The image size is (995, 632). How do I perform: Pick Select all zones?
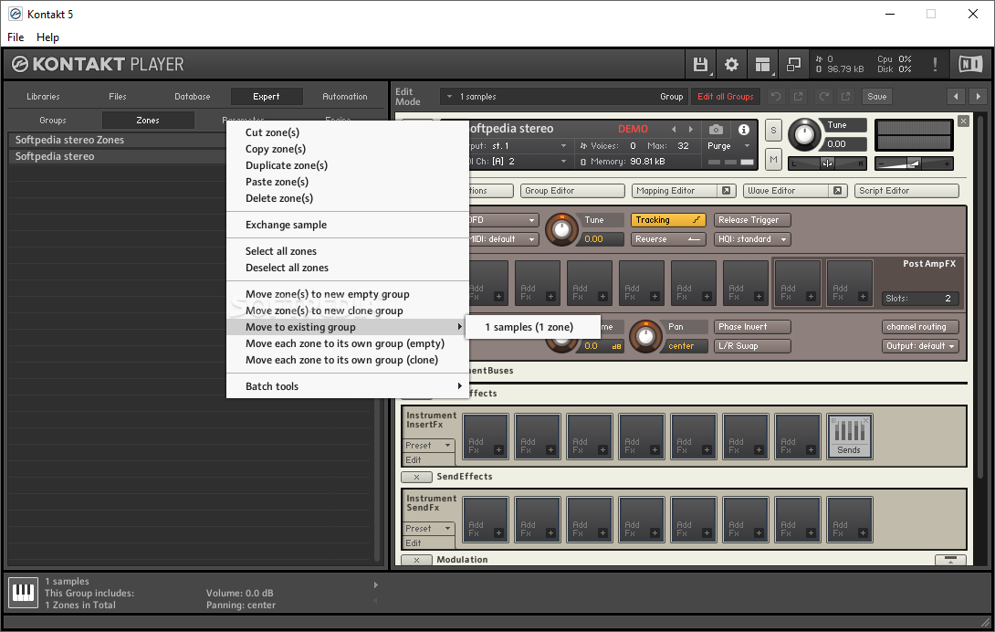point(348,251)
